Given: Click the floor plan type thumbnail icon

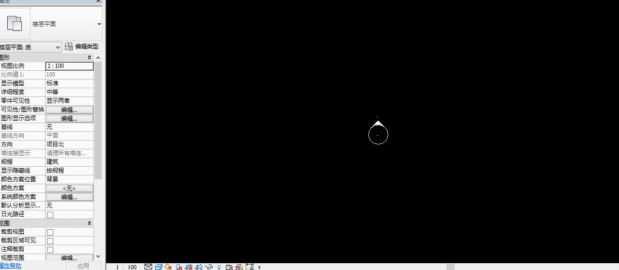Looking at the screenshot, I should point(15,24).
